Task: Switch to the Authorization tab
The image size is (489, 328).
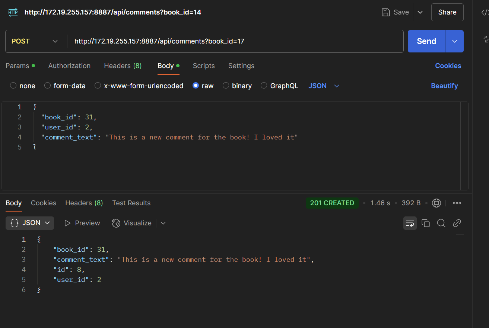Action: (x=69, y=66)
